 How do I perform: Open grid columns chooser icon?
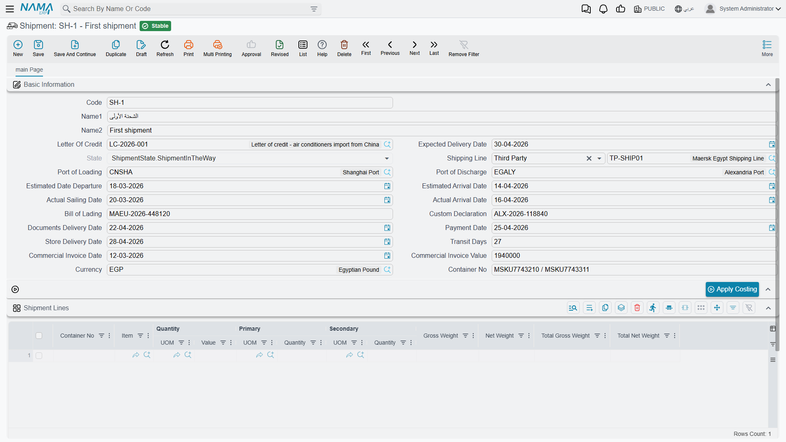pos(773,329)
